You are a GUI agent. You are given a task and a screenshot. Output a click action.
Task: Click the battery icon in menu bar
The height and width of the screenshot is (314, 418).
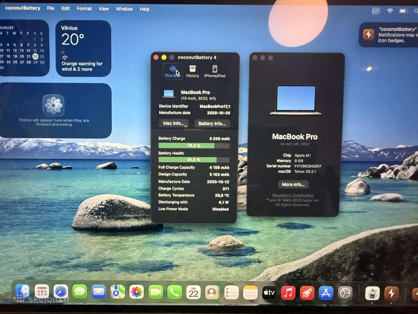click(403, 11)
